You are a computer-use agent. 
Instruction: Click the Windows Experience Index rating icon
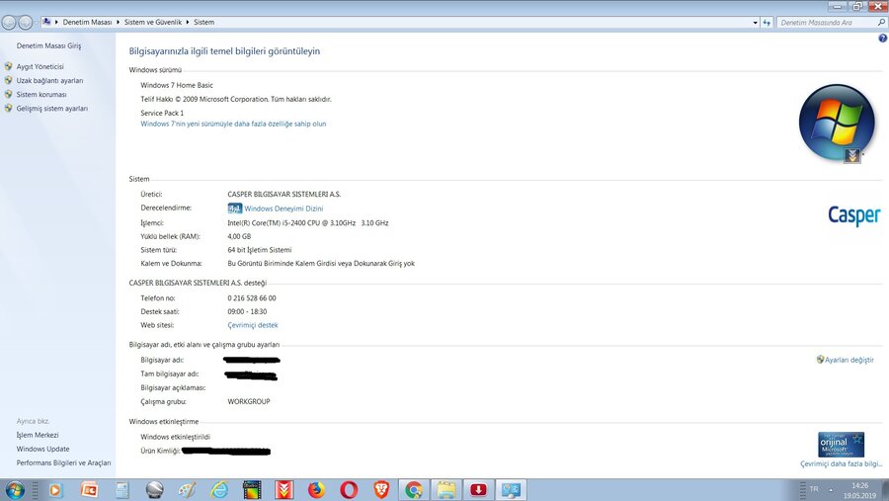tap(234, 209)
